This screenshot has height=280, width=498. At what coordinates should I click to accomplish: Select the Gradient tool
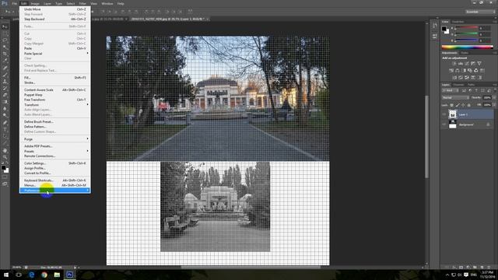[x=5, y=102]
